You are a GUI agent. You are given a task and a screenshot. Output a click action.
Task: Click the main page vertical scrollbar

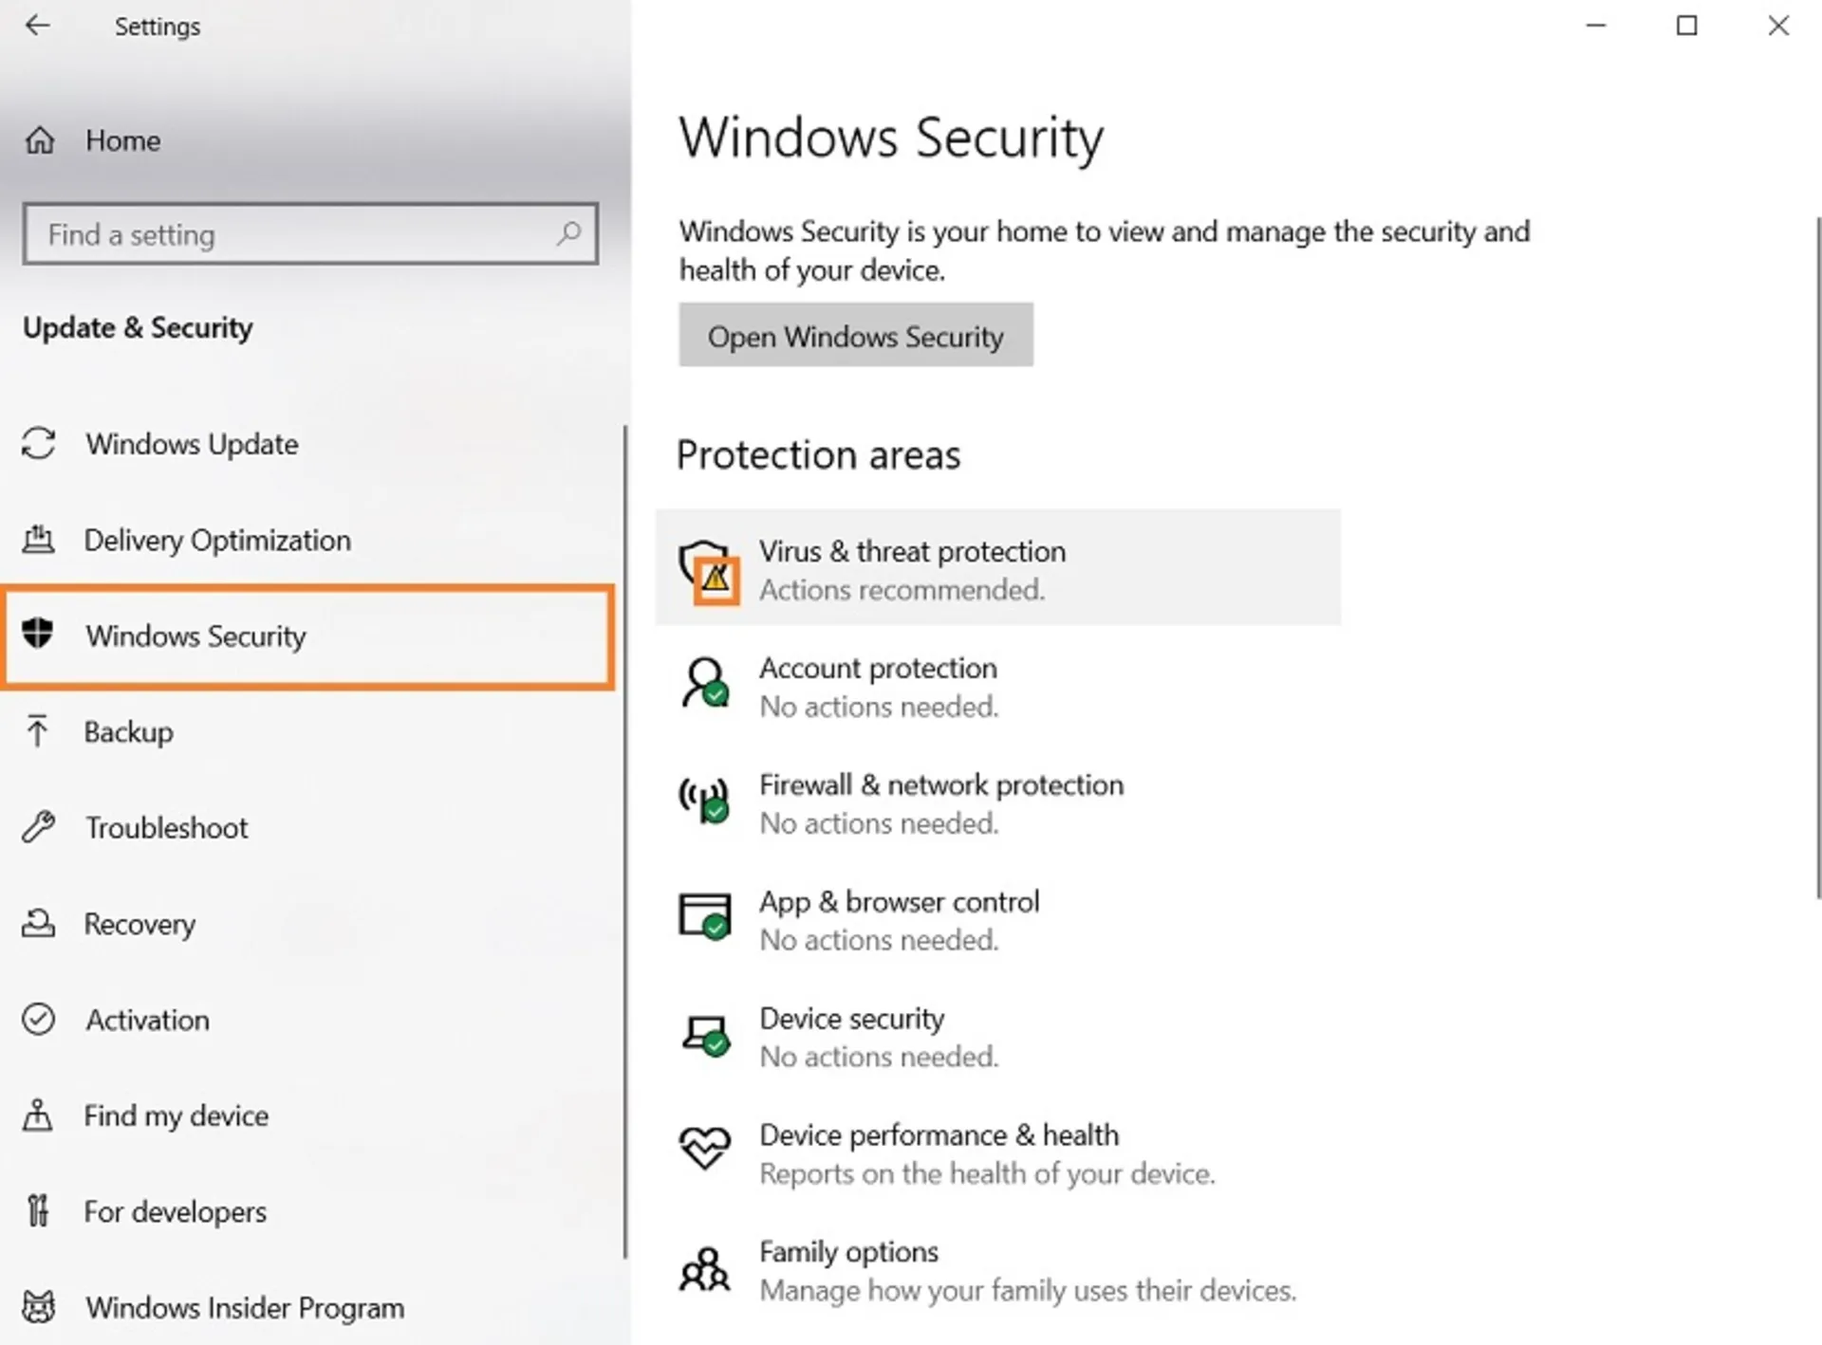(x=1817, y=558)
